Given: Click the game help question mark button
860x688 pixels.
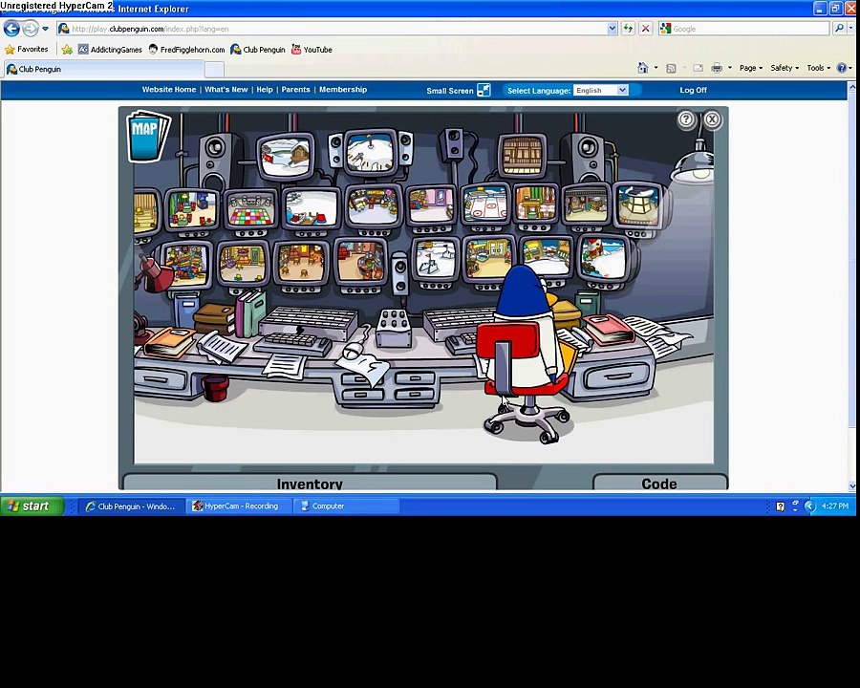Looking at the screenshot, I should click(686, 119).
